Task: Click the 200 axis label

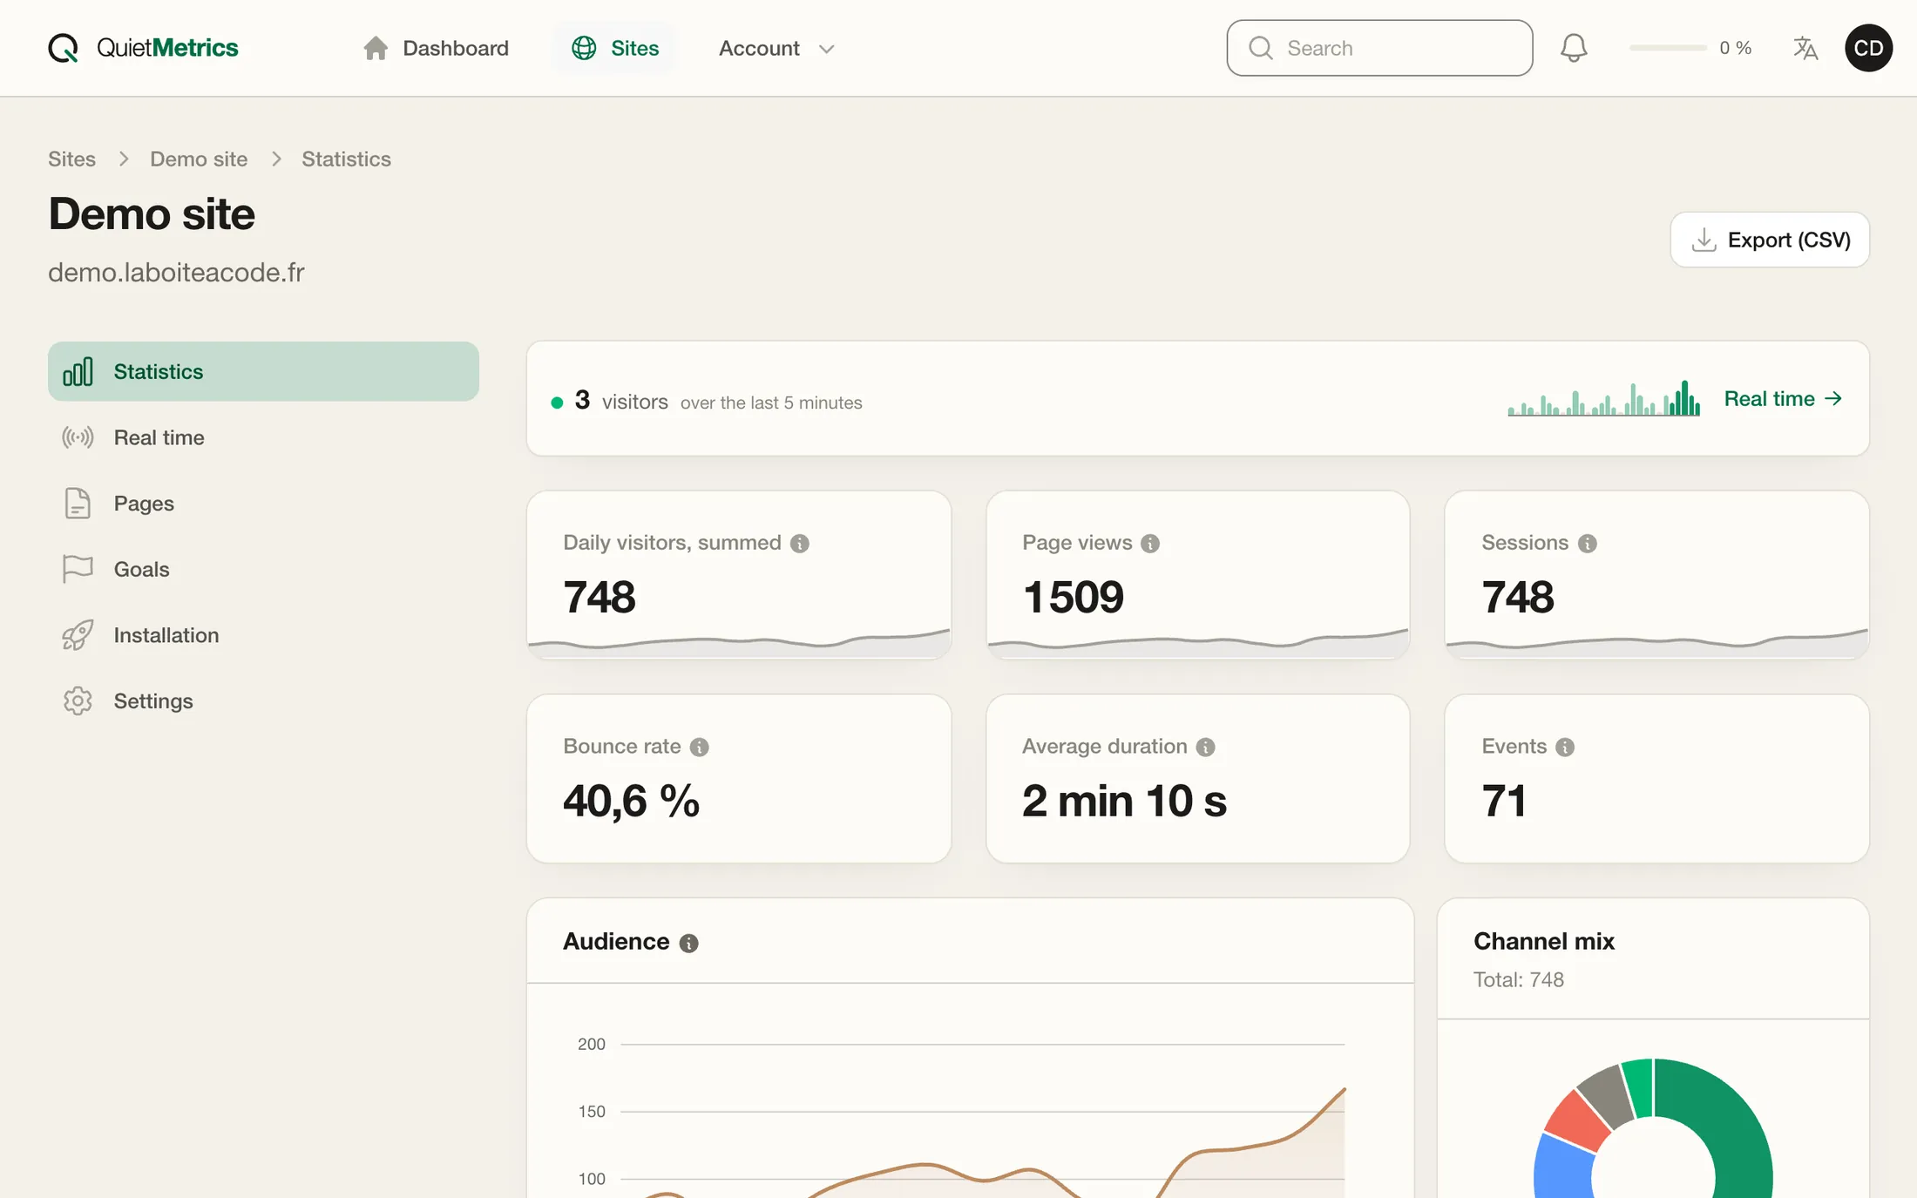Action: coord(591,1044)
